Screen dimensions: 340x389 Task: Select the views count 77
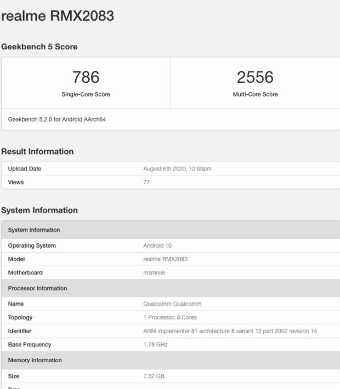(146, 182)
